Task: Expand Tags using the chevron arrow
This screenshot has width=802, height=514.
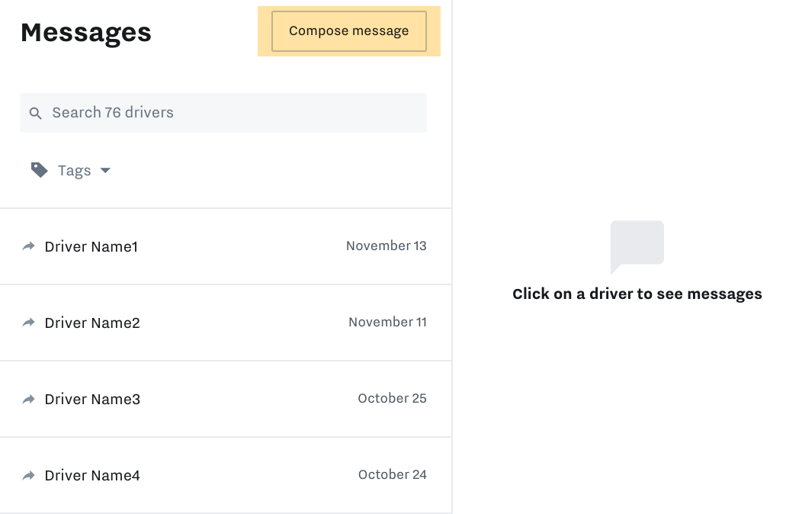Action: pos(105,171)
